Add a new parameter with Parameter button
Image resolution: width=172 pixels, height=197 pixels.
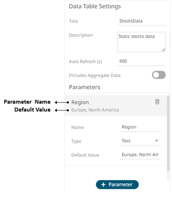point(117,184)
